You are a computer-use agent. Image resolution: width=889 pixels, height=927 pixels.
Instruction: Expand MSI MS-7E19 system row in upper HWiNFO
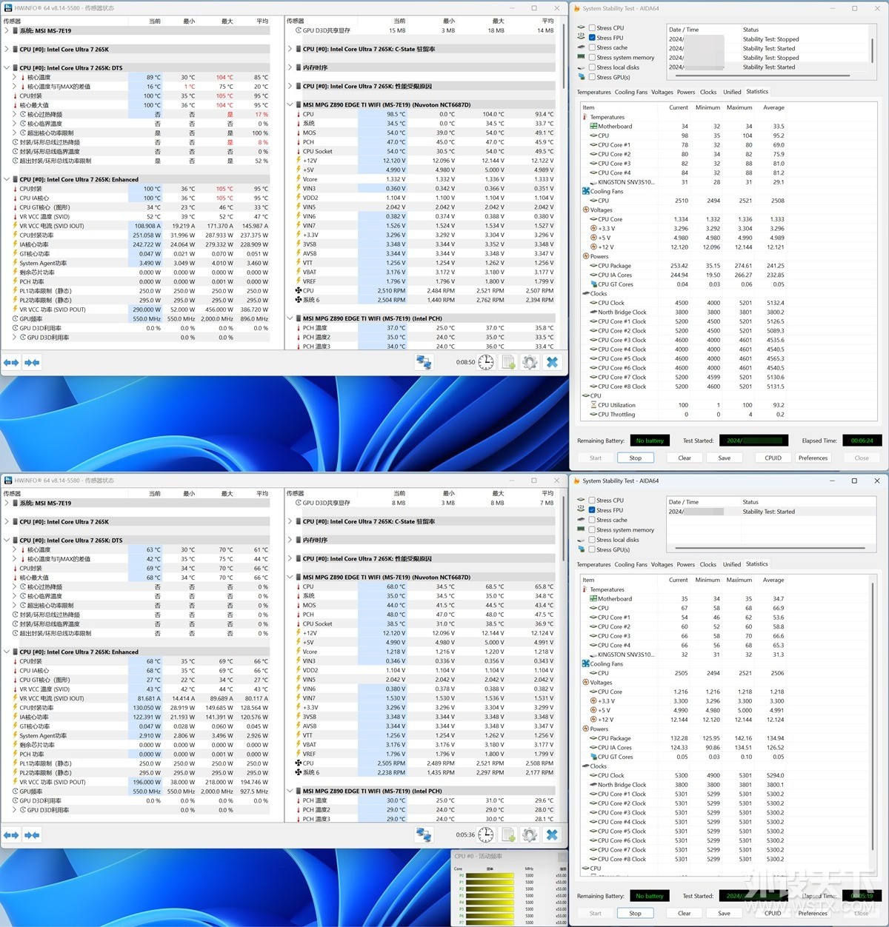(7, 31)
